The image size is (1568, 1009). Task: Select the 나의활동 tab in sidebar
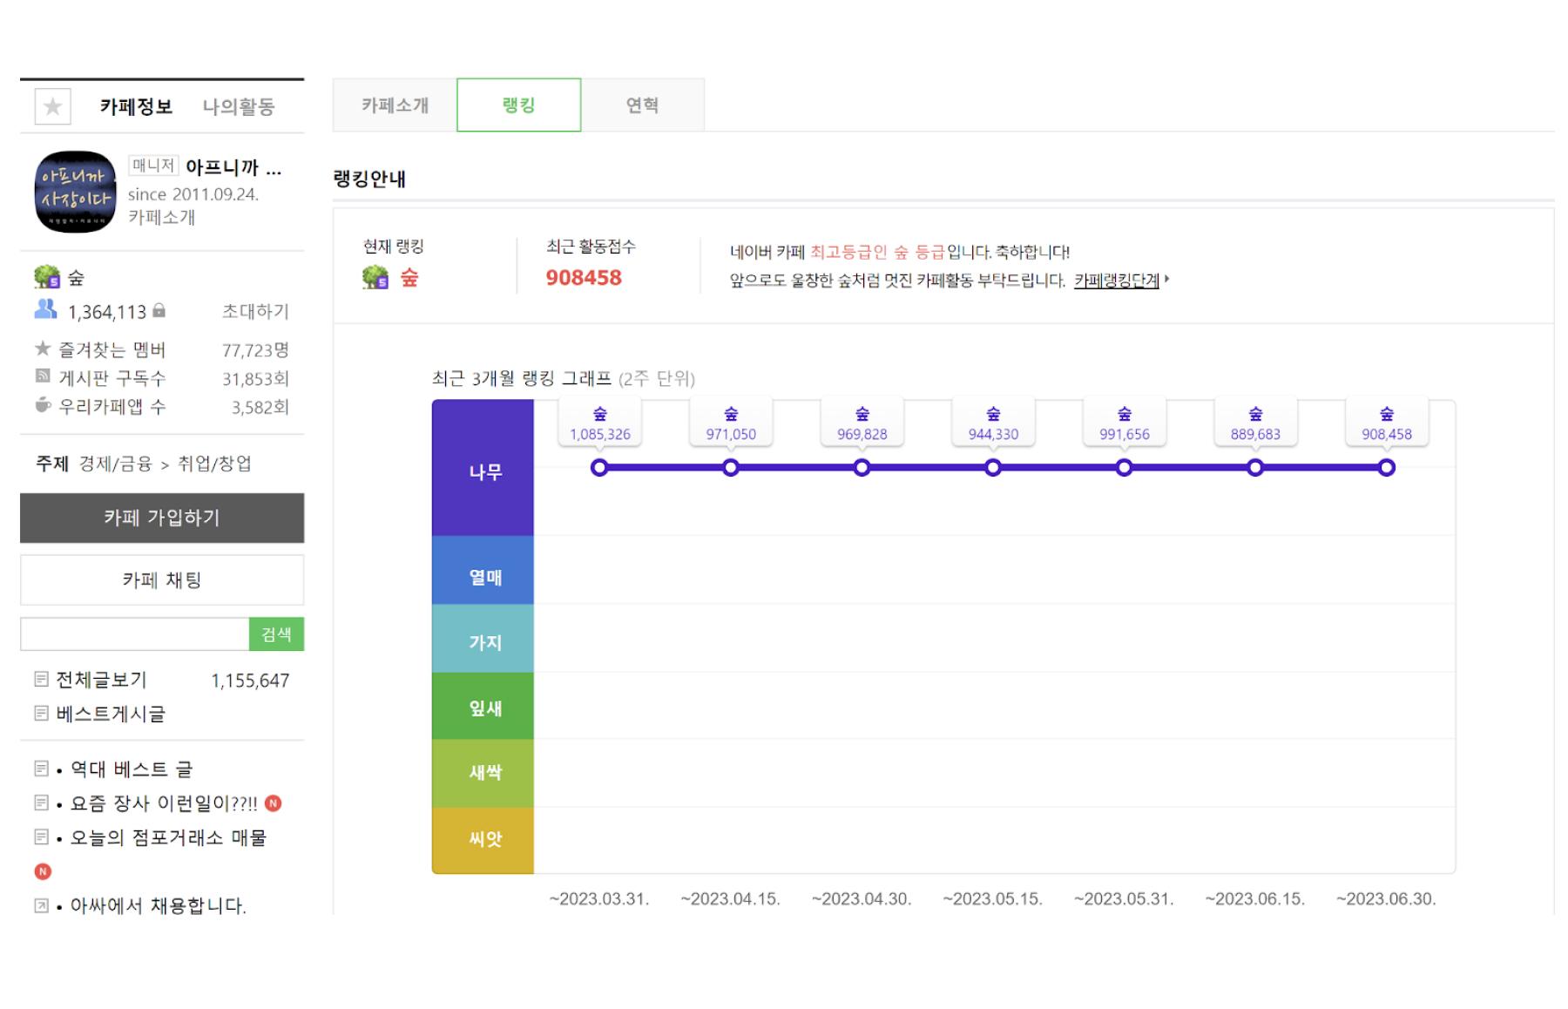point(238,106)
